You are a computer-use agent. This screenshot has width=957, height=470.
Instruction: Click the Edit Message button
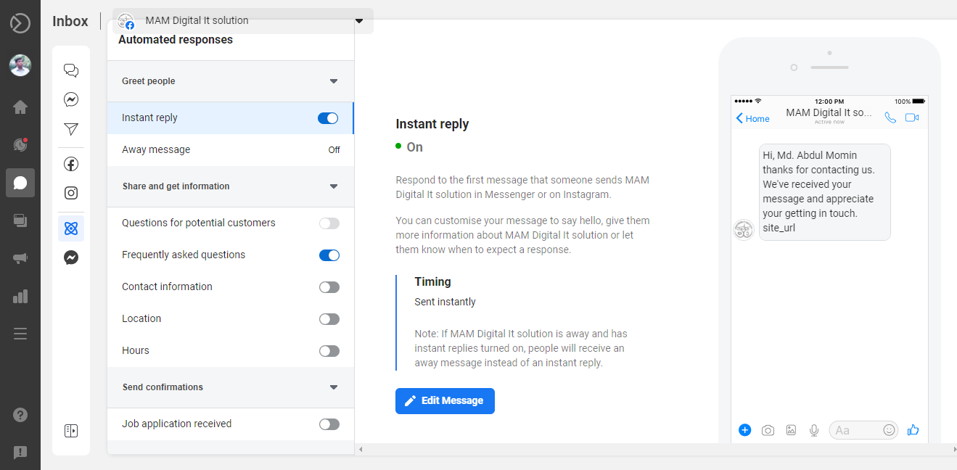tap(445, 401)
